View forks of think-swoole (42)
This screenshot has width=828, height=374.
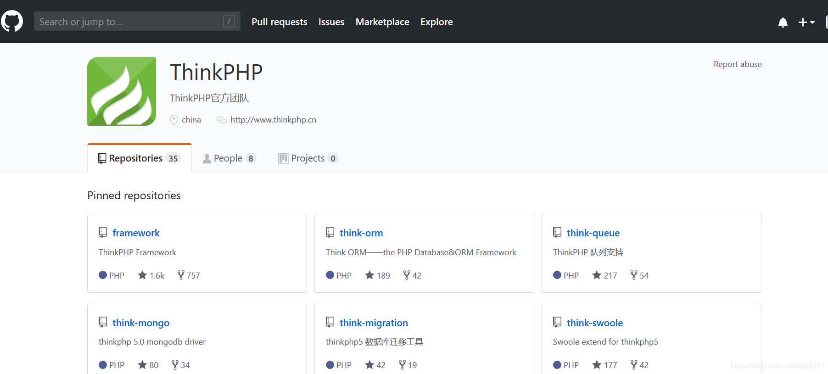639,365
